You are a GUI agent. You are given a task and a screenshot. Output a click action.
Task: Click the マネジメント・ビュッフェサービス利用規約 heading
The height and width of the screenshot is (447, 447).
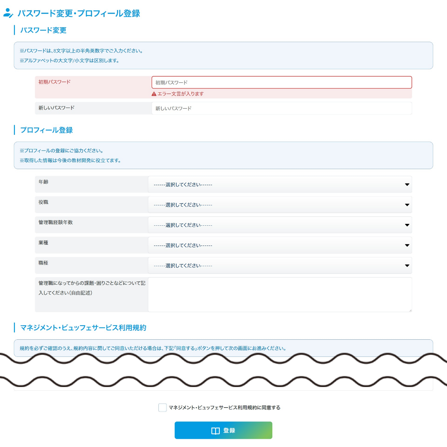[83, 328]
